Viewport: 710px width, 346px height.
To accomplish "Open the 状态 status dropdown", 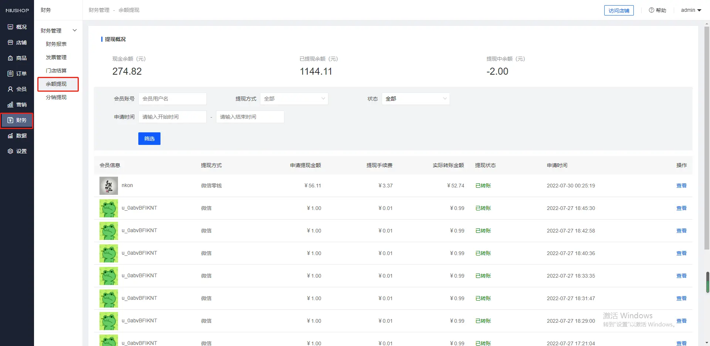I will tap(416, 99).
